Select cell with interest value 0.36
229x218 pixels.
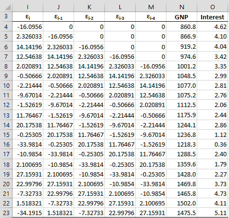click(x=213, y=144)
